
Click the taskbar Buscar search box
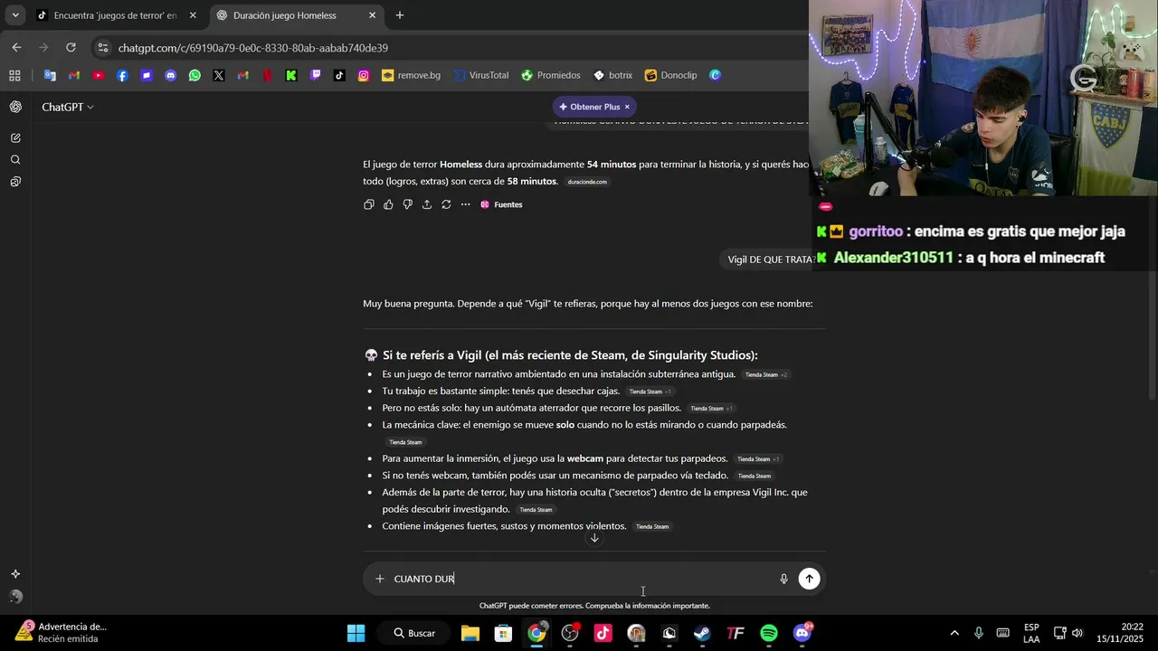pyautogui.click(x=414, y=633)
